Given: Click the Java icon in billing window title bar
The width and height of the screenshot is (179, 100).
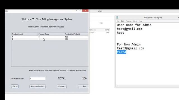Looking at the screenshot, I should click(x=7, y=11).
